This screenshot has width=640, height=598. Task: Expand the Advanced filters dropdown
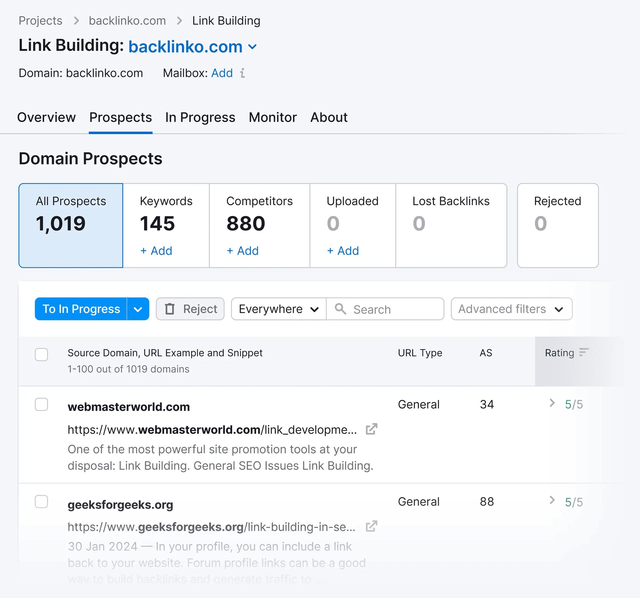511,309
